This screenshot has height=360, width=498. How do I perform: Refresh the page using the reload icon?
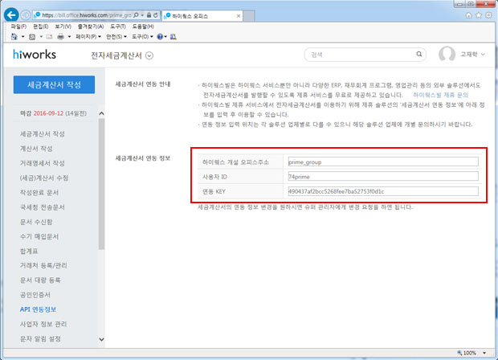click(x=156, y=15)
